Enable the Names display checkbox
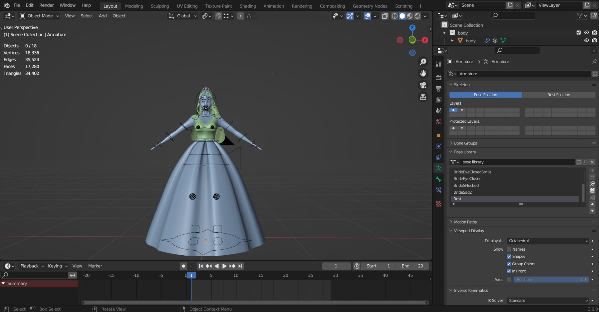 pyautogui.click(x=509, y=249)
